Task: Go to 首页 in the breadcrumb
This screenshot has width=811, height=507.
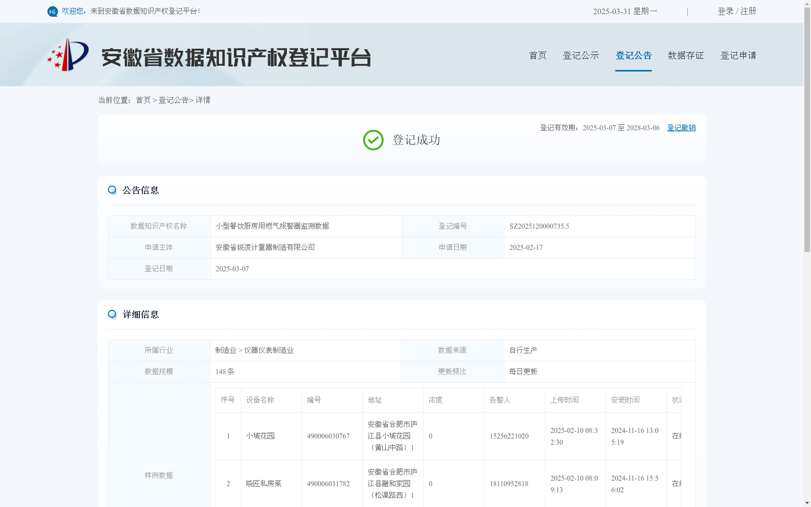Action: [143, 100]
